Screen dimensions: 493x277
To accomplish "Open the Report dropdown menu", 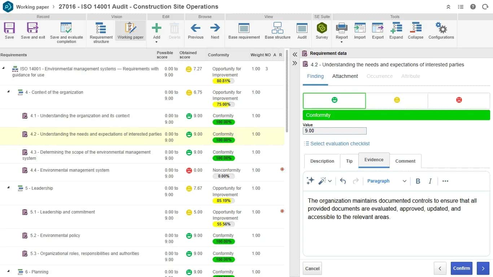I will click(342, 42).
